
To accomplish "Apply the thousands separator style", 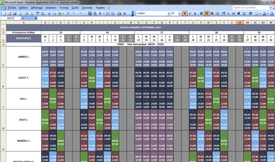I will 234,13.
